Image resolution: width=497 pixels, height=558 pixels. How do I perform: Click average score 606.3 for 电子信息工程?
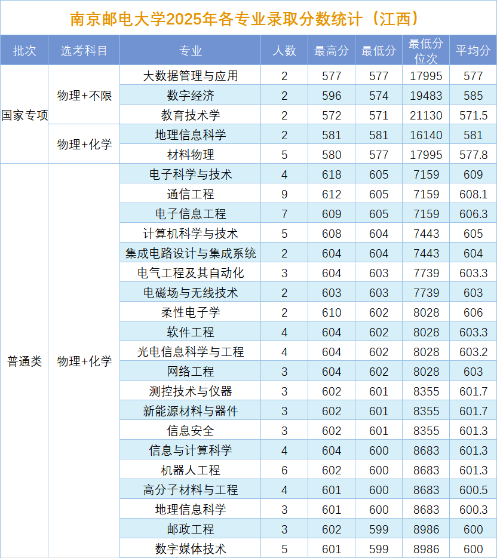click(473, 214)
